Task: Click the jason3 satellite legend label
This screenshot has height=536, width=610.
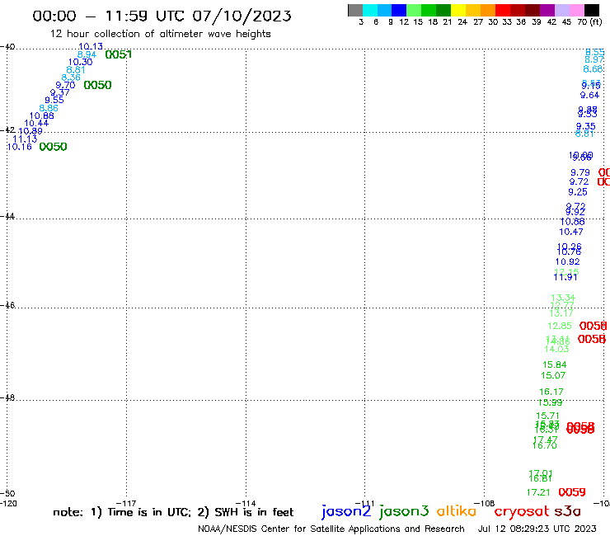Action: click(x=404, y=511)
